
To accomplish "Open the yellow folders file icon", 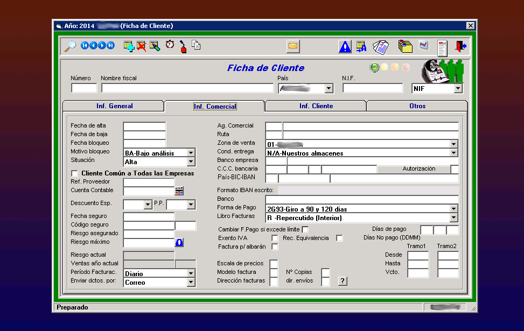I will tap(406, 46).
